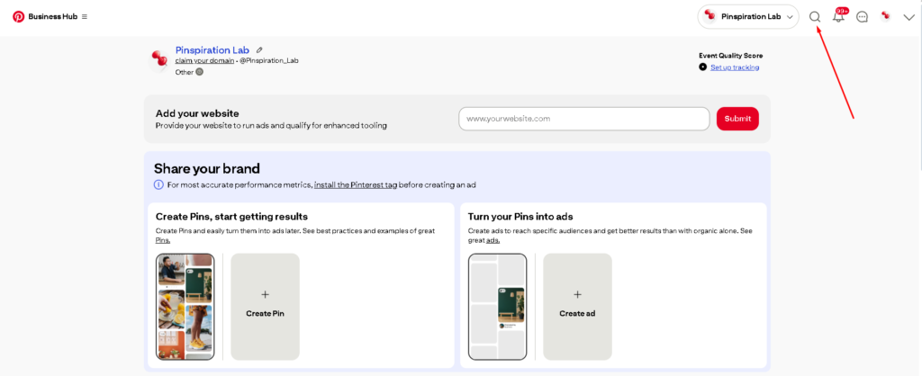Click the pencil edit icon beside Pinspiration Lab
922x376 pixels.
point(259,50)
